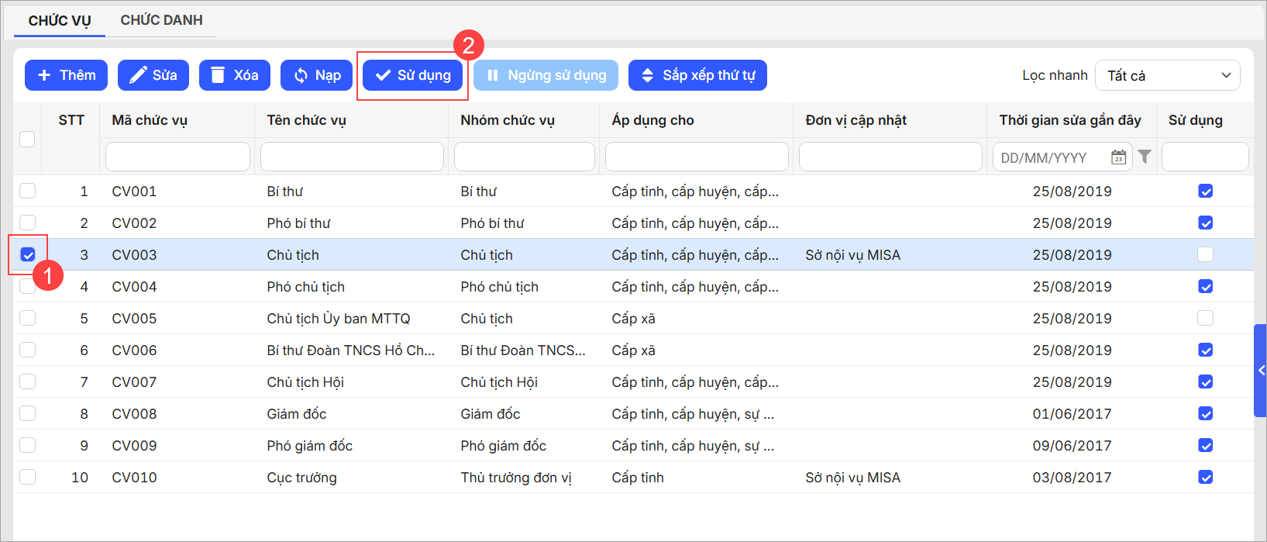This screenshot has width=1267, height=542.
Task: Click the refresh icon on Nạp button
Action: (301, 75)
